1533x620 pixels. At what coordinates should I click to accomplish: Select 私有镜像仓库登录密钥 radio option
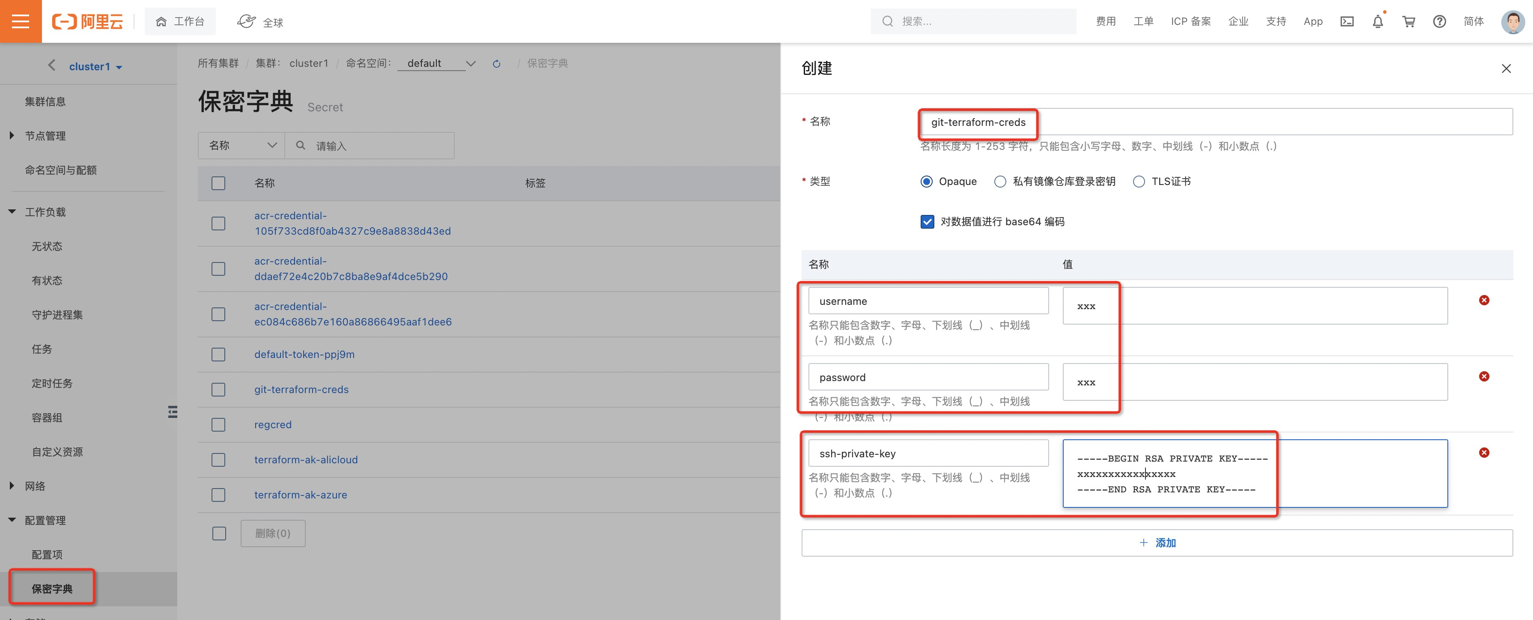click(x=1000, y=182)
